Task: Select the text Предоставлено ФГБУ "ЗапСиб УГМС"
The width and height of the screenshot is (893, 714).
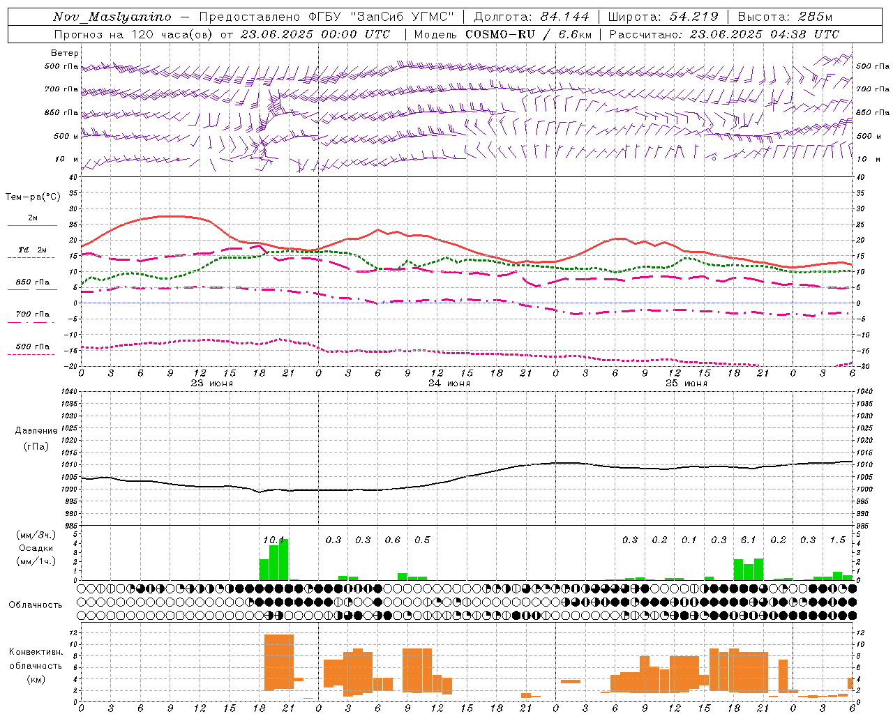Action: [x=327, y=17]
